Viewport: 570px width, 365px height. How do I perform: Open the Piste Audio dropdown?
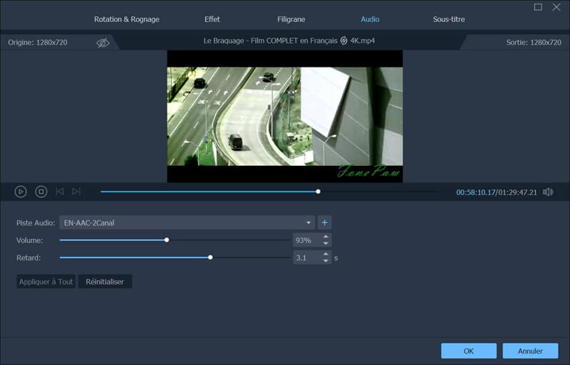click(x=187, y=222)
